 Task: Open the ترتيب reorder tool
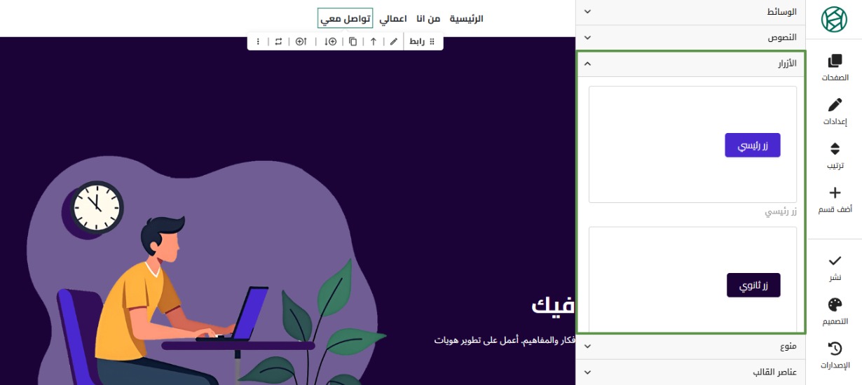(x=835, y=155)
